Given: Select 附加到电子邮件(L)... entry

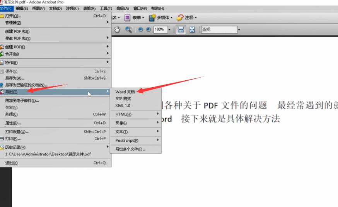Looking at the screenshot, I should coord(55,100).
